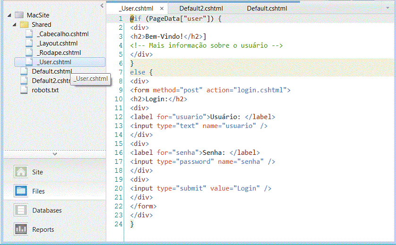Switch to Files workspace label
Viewport: 396px width, 245px height.
38,191
